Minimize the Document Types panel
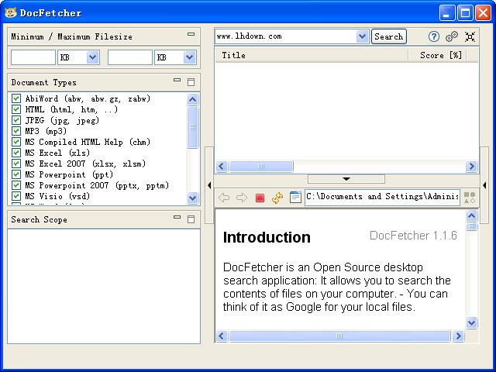 [x=177, y=80]
